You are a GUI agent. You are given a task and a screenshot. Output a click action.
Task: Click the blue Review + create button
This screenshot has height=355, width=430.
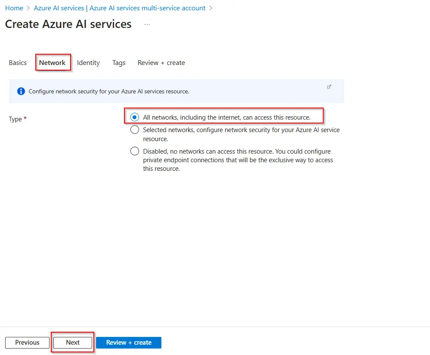(x=129, y=343)
